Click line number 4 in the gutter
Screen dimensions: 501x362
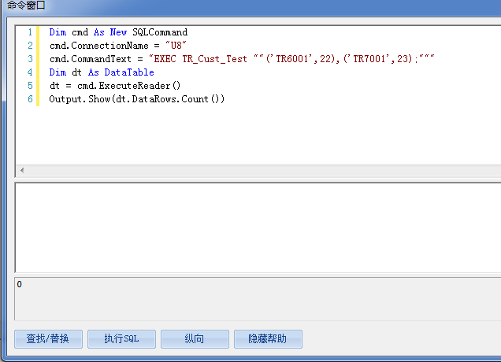(x=29, y=72)
